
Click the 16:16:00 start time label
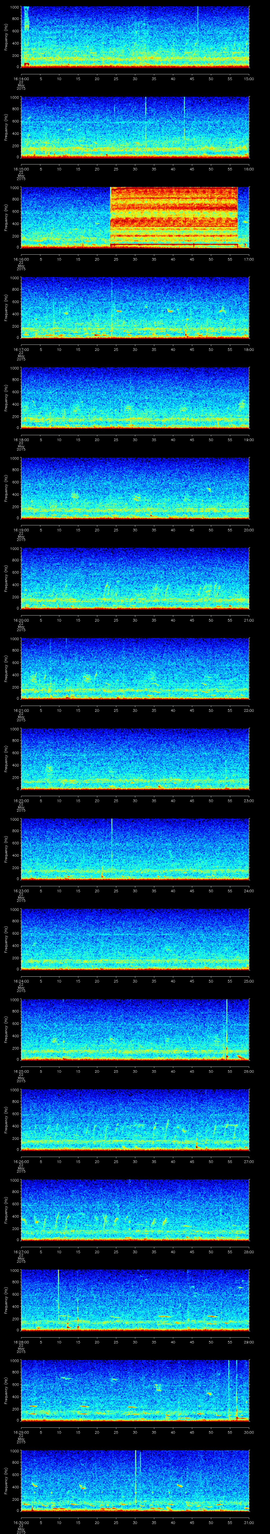(21, 259)
